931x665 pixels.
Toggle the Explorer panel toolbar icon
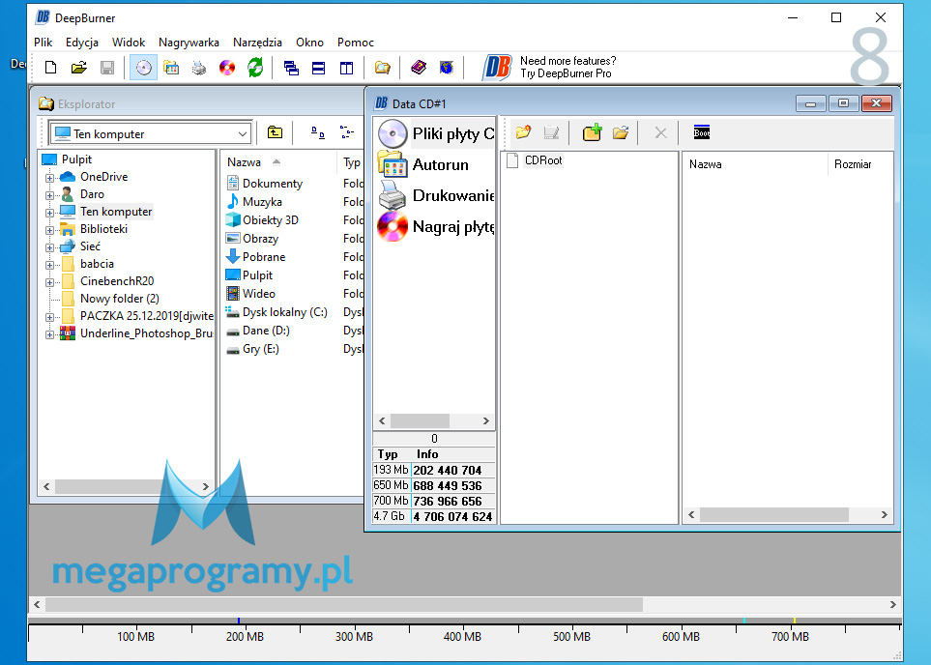[x=383, y=68]
